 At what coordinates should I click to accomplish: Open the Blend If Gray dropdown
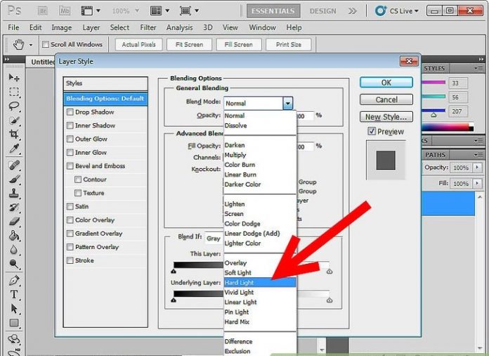214,239
